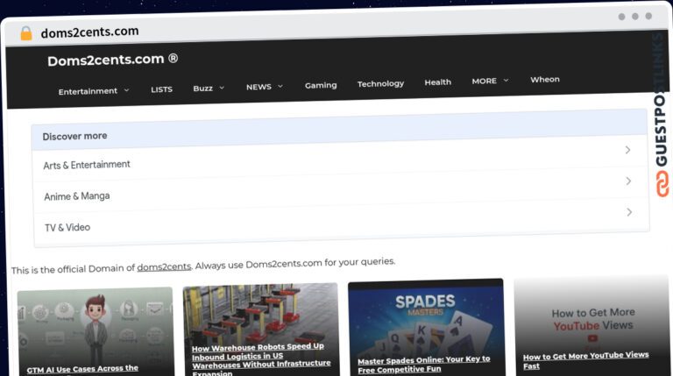Go to the LISTS section
Screen dimensions: 673x376
tap(161, 89)
